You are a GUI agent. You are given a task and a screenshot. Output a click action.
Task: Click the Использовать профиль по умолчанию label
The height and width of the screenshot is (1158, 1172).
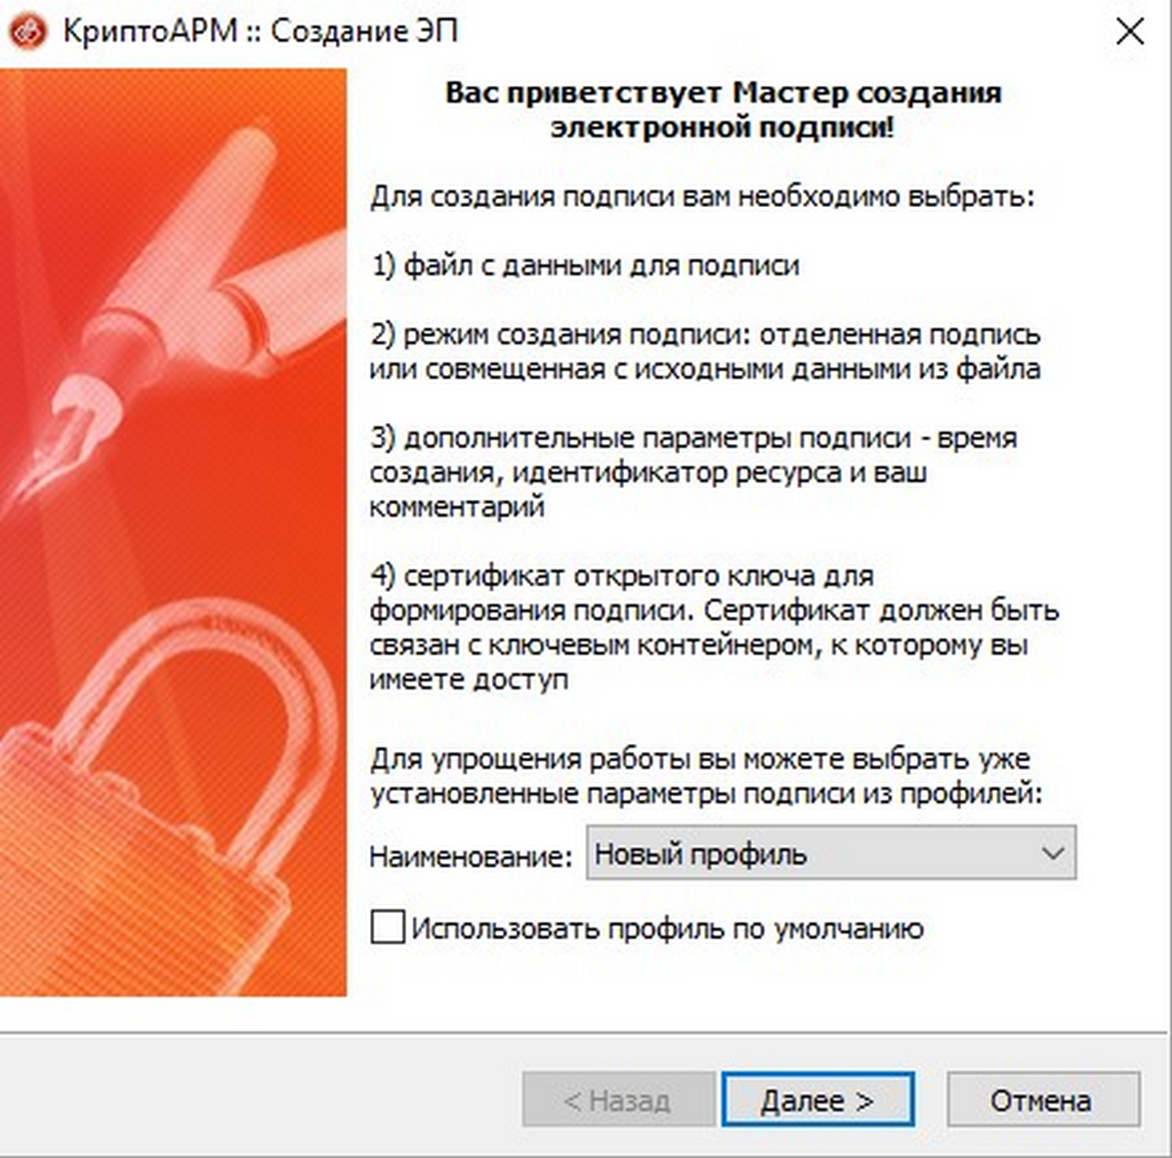[x=667, y=928]
